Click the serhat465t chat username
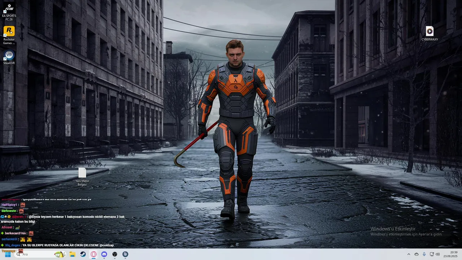 (10, 239)
